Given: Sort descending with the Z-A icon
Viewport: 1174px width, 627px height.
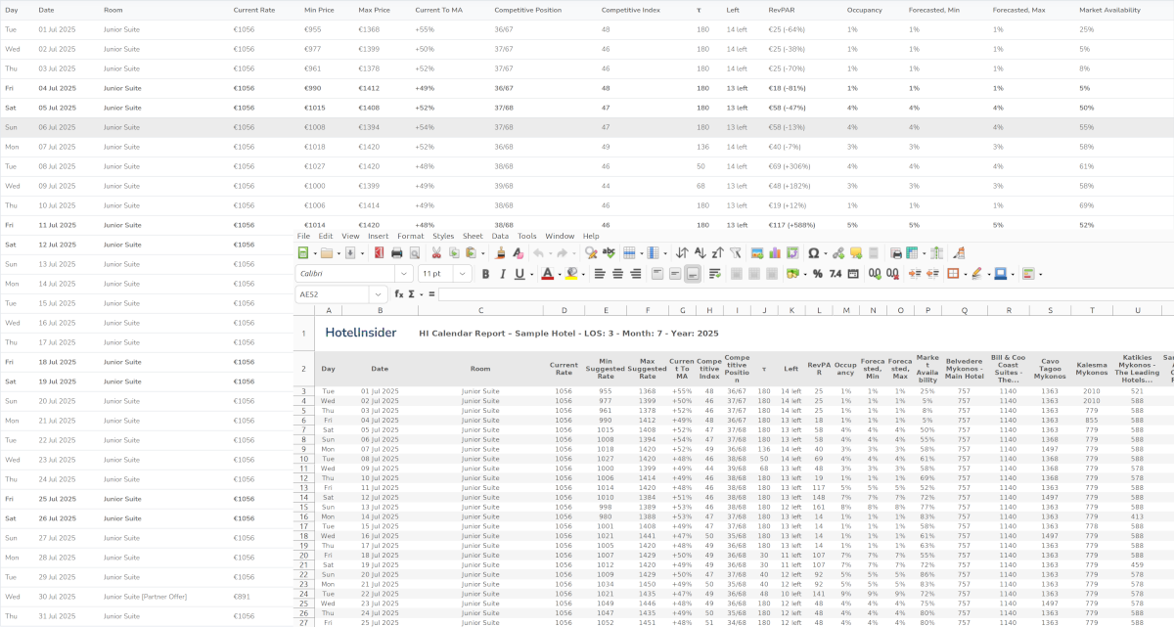Looking at the screenshot, I should pos(718,252).
